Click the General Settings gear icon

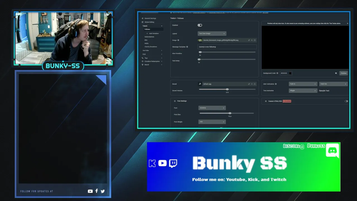pos(143,18)
